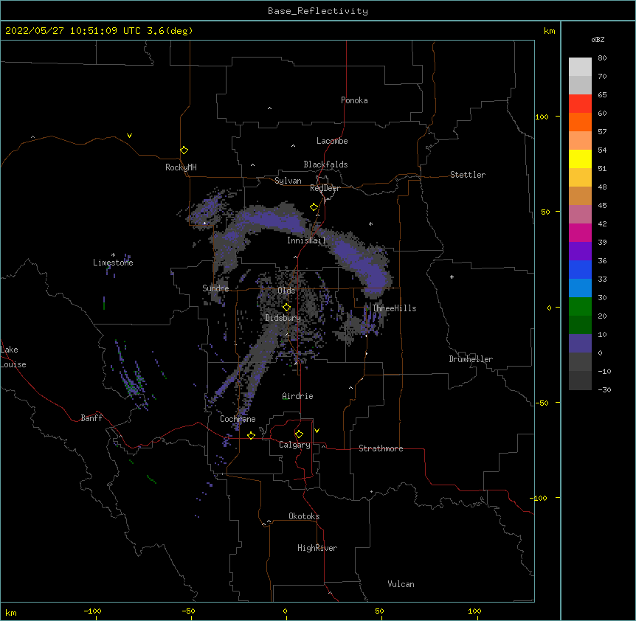Select the dark gray swatch between -10 and -30

[580, 381]
